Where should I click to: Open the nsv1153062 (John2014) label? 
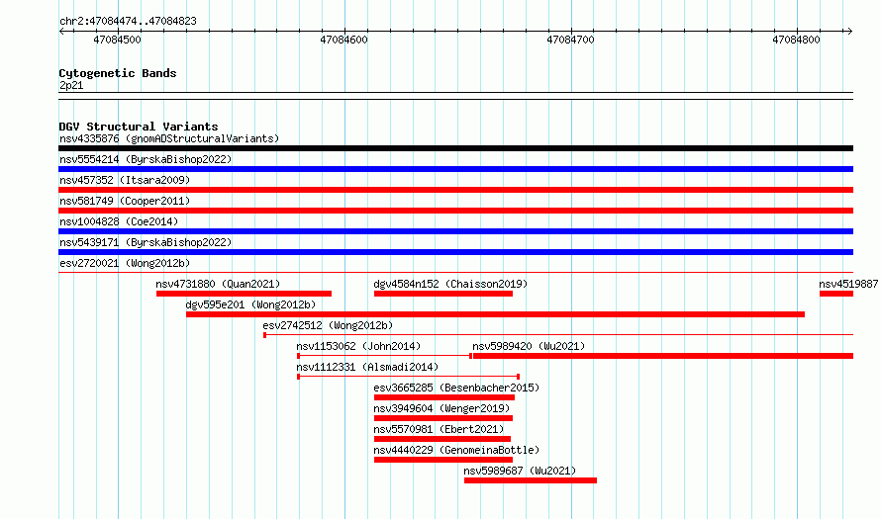pos(358,346)
